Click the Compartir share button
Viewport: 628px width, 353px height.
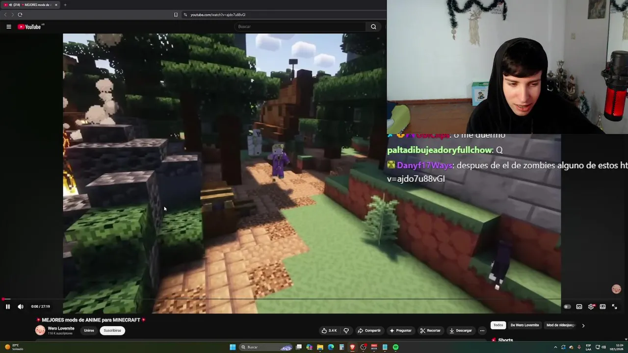pos(369,330)
